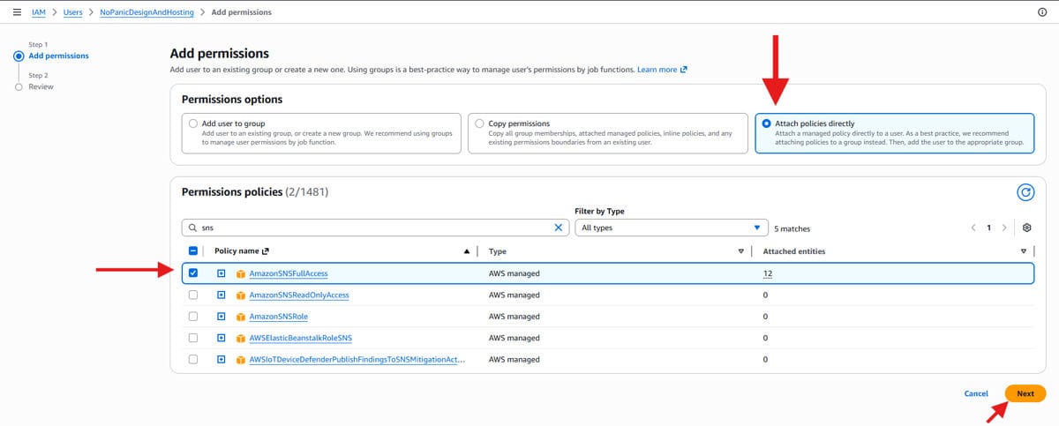Open the AmazonSNSRole policy link

[278, 316]
